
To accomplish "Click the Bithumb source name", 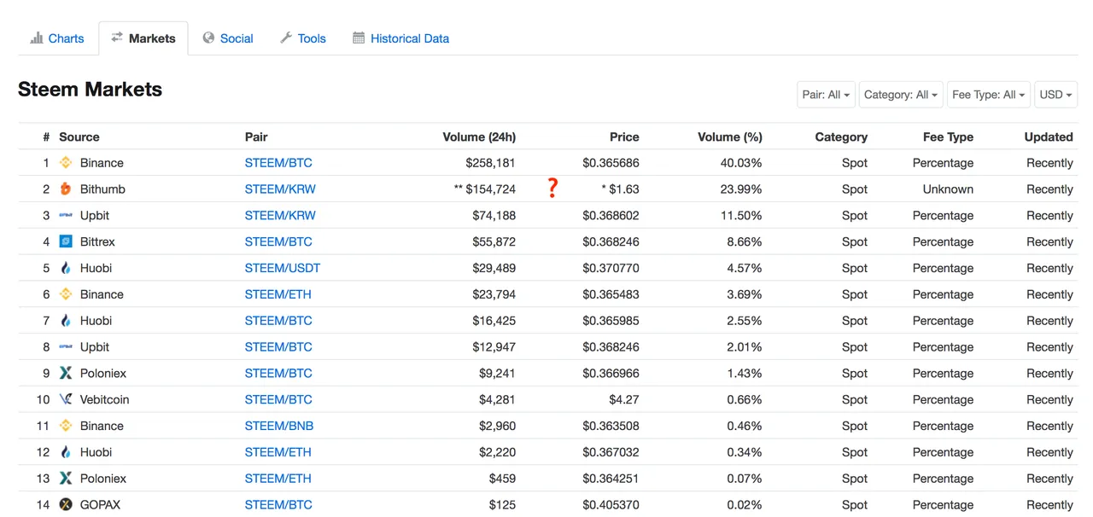I will (102, 189).
